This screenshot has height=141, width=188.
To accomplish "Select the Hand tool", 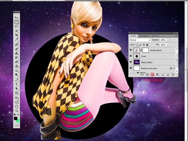I will (17, 106).
